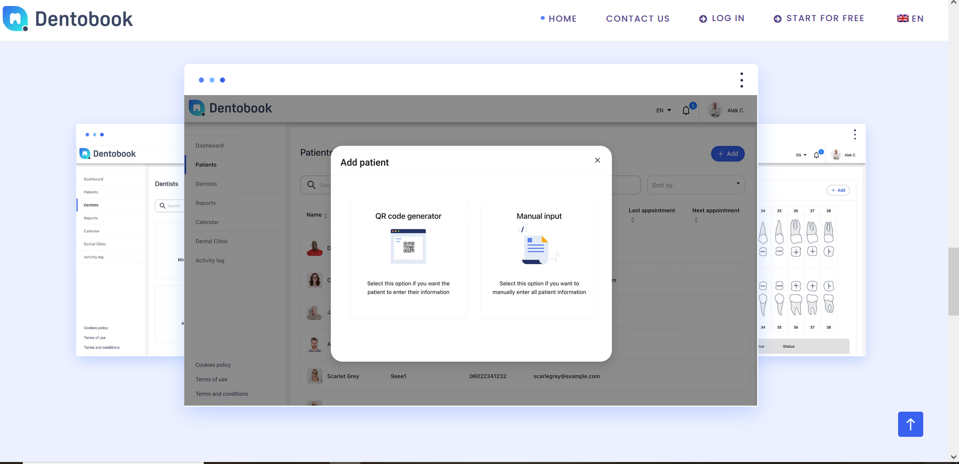Click the QR code illustration icon
The height and width of the screenshot is (464, 959).
point(408,246)
